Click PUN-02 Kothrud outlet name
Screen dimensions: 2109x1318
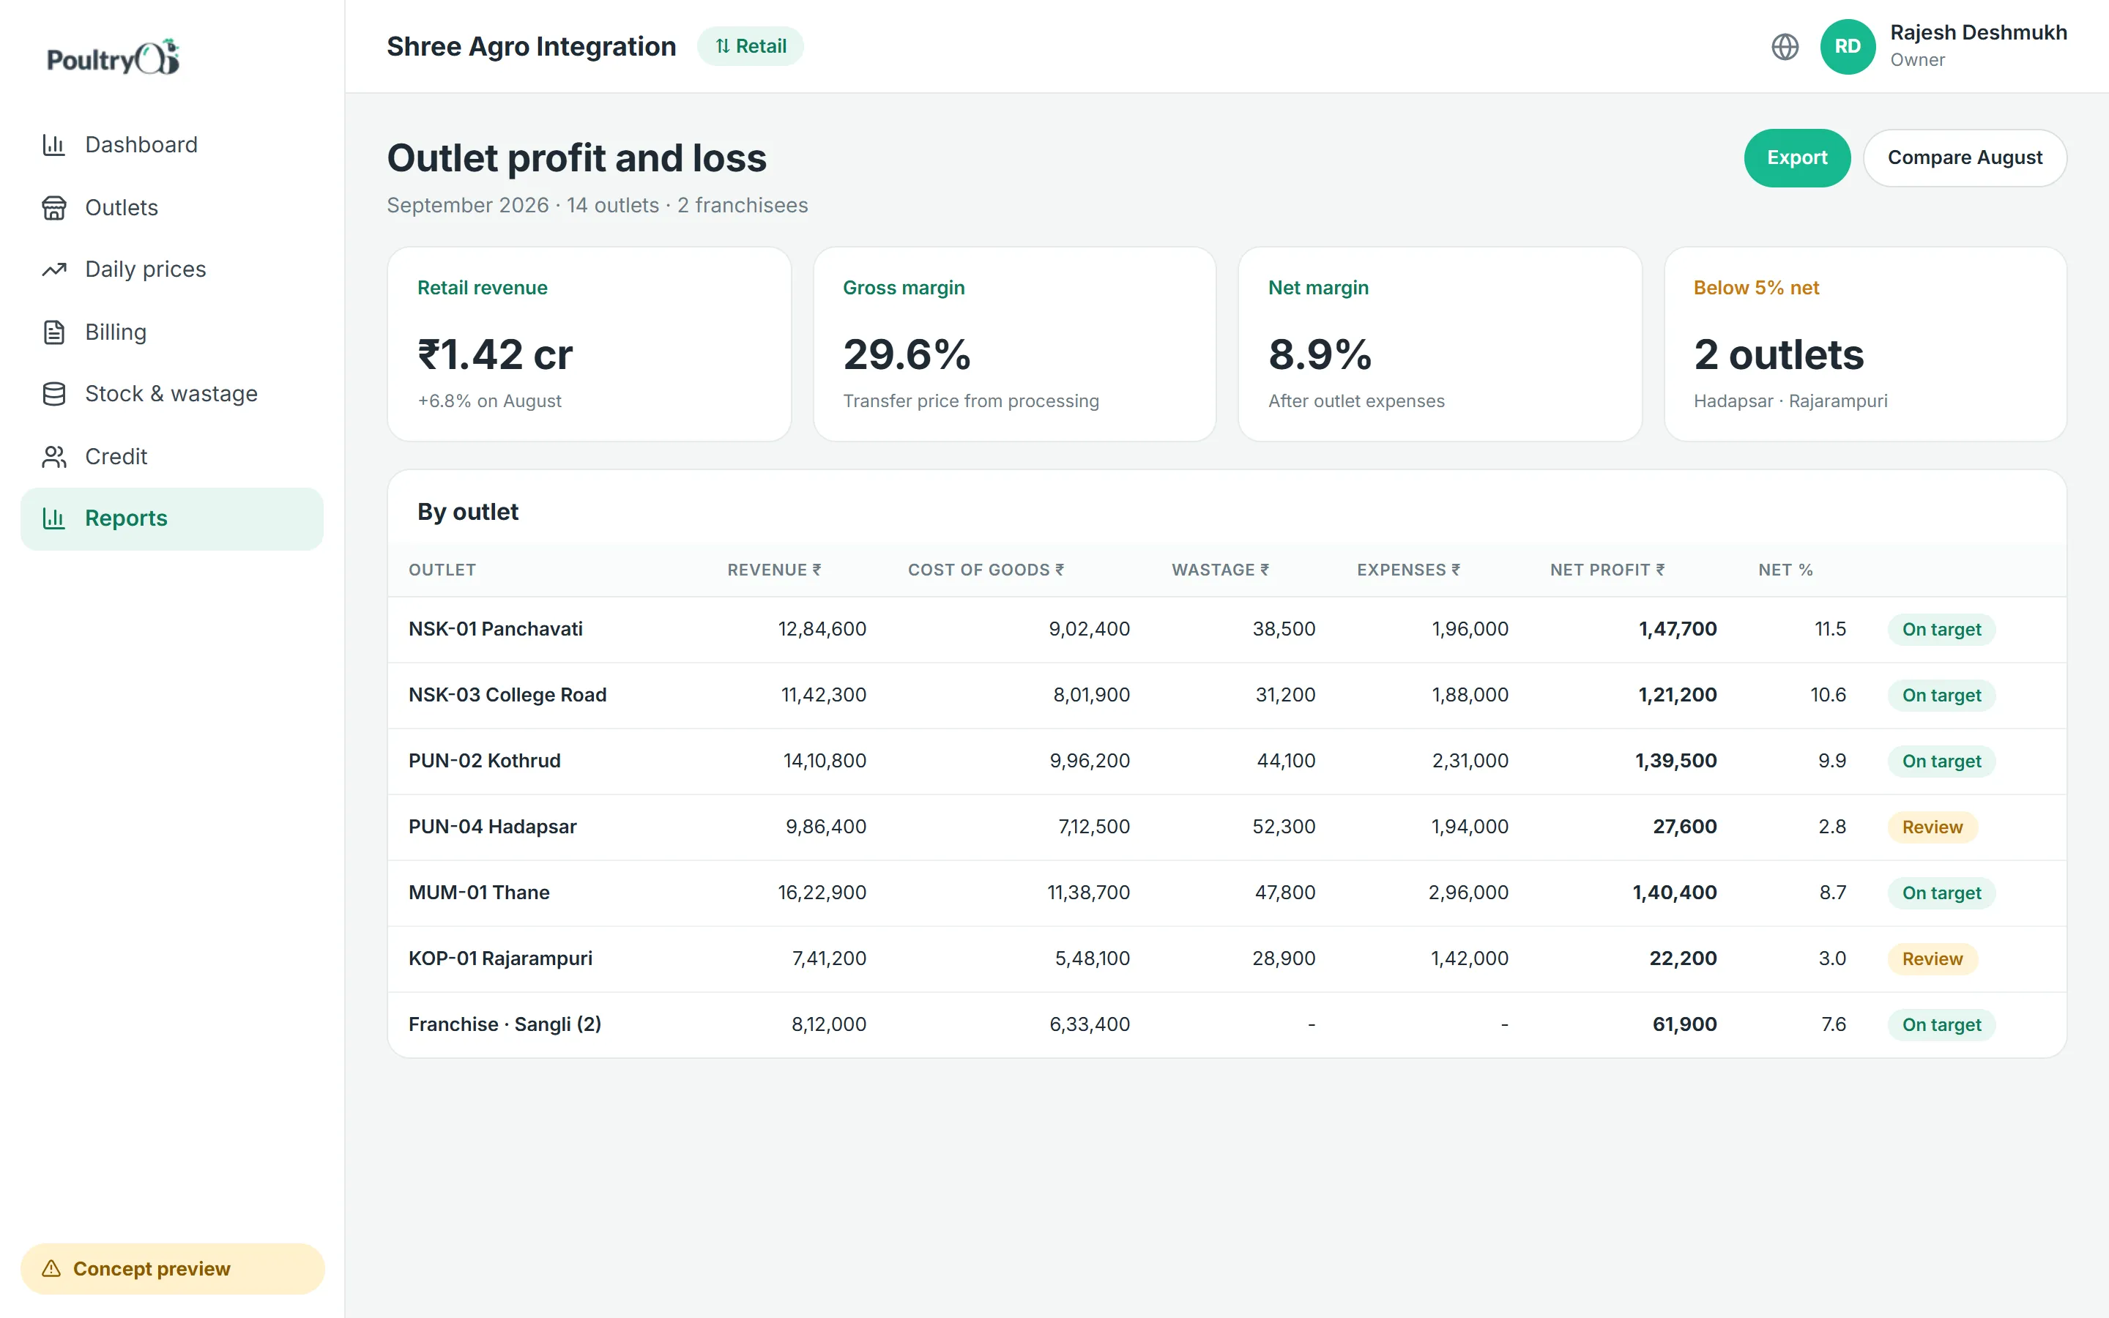click(x=485, y=761)
